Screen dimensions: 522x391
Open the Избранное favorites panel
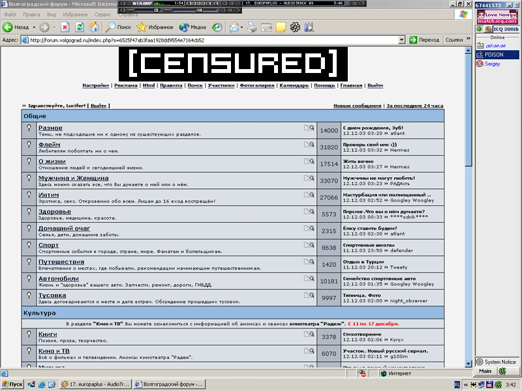click(155, 27)
